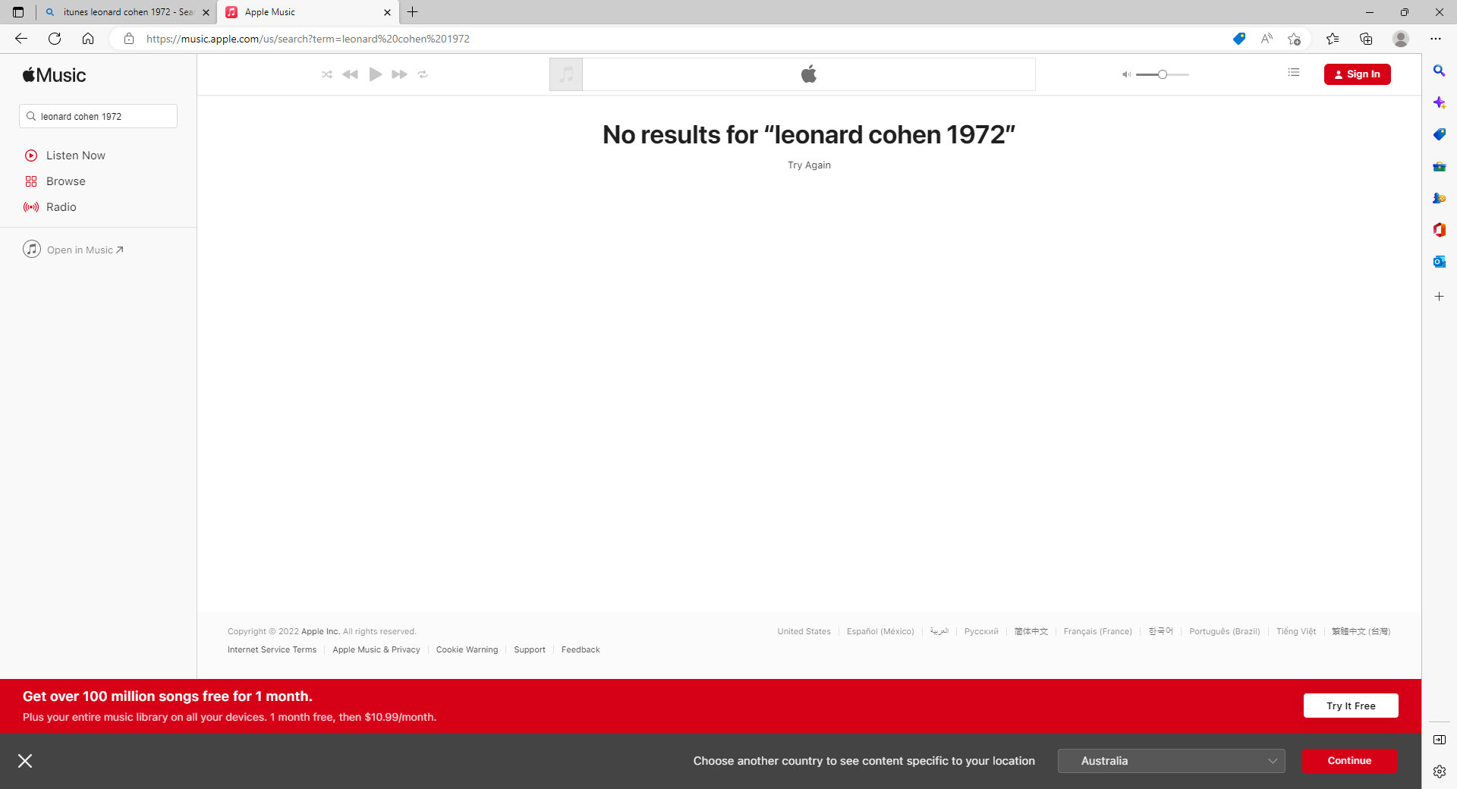Open the Feedback link
Screen dimensions: 1457x789
tap(581, 649)
